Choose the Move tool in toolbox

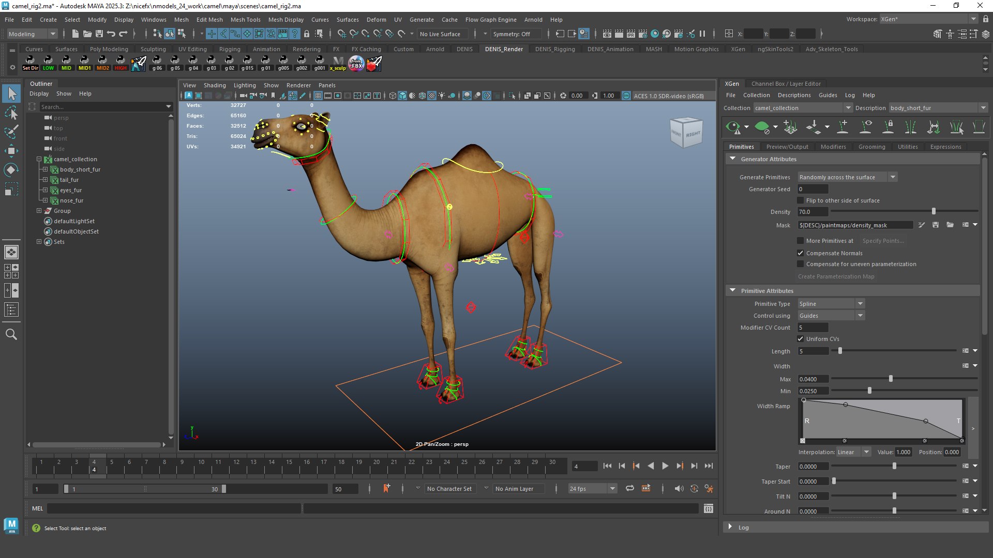click(x=11, y=151)
